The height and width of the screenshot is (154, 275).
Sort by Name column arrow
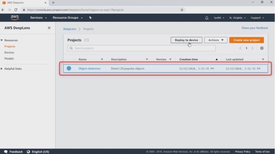click(x=102, y=59)
